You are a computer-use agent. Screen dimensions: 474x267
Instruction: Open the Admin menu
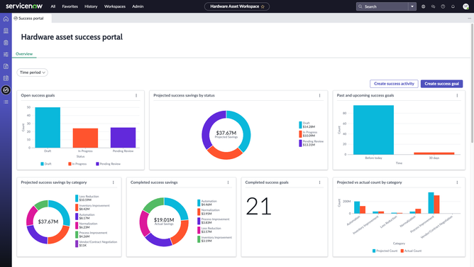138,6
